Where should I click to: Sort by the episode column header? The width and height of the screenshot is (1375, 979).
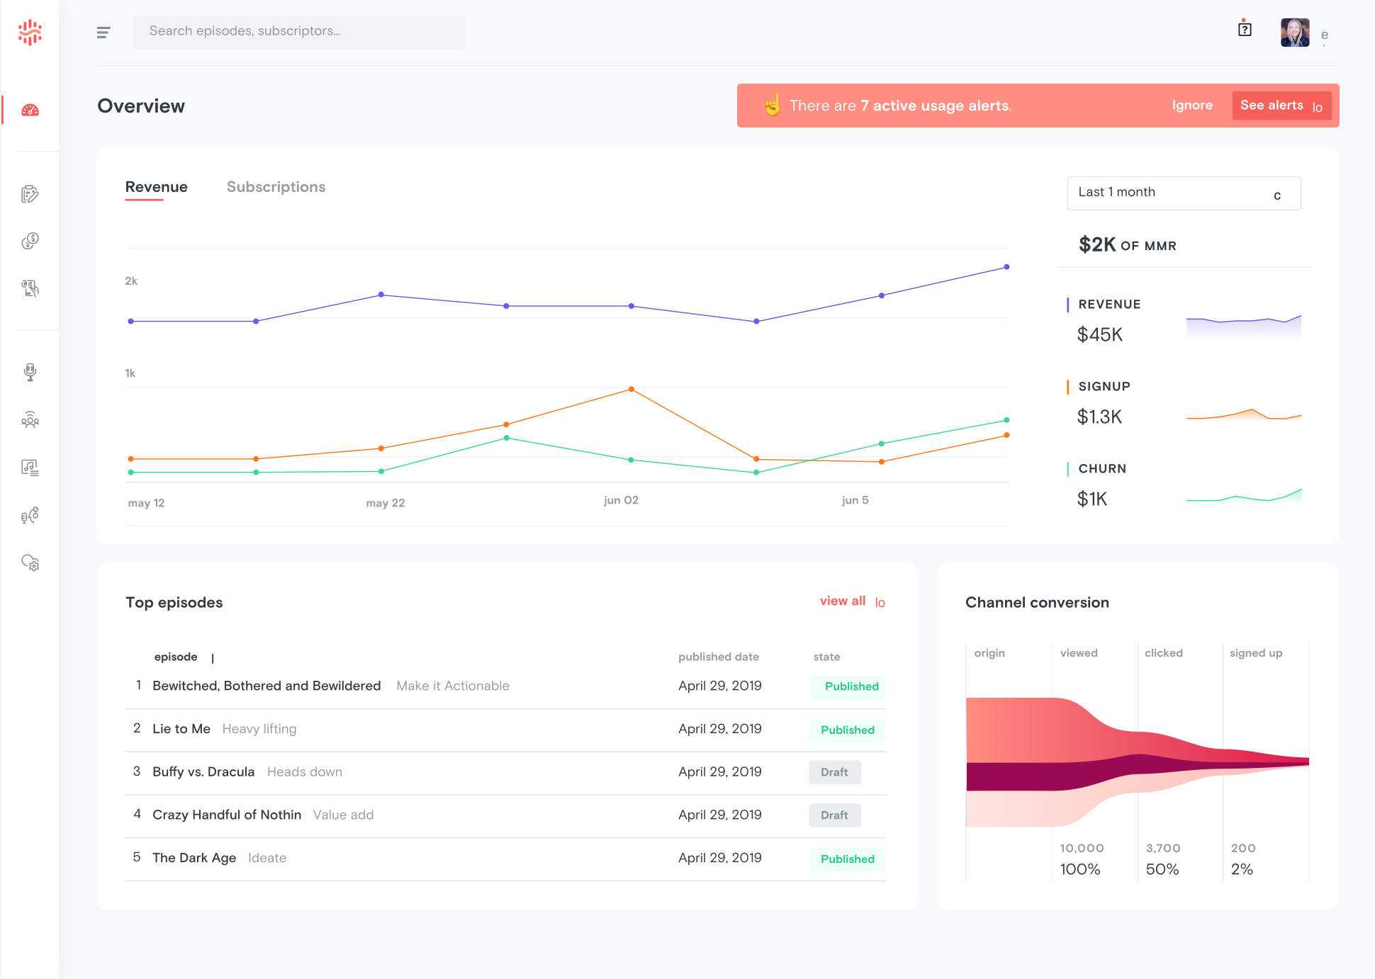[176, 657]
